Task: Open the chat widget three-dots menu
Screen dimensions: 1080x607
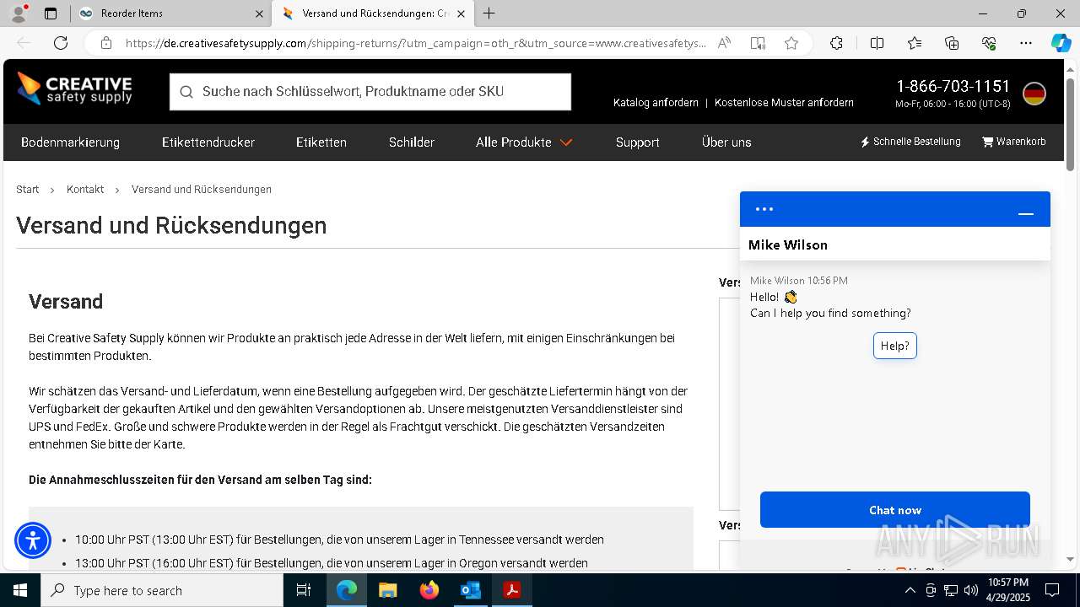Action: click(x=764, y=209)
